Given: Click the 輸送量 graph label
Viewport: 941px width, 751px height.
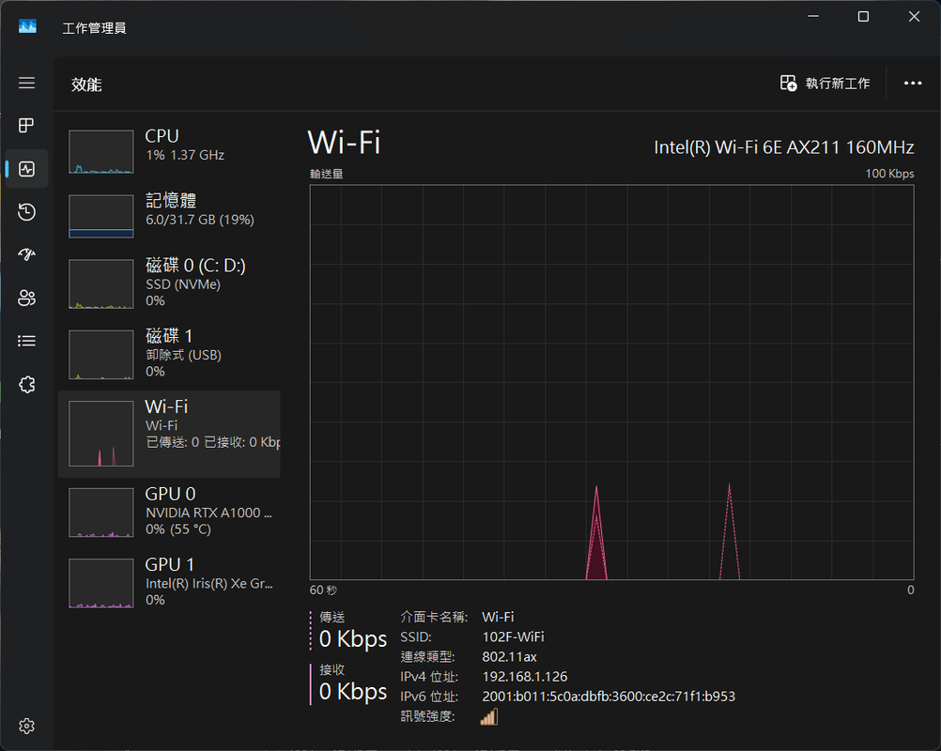Looking at the screenshot, I should pos(327,174).
